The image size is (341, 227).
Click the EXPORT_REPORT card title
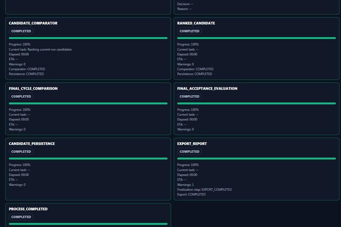(x=192, y=144)
